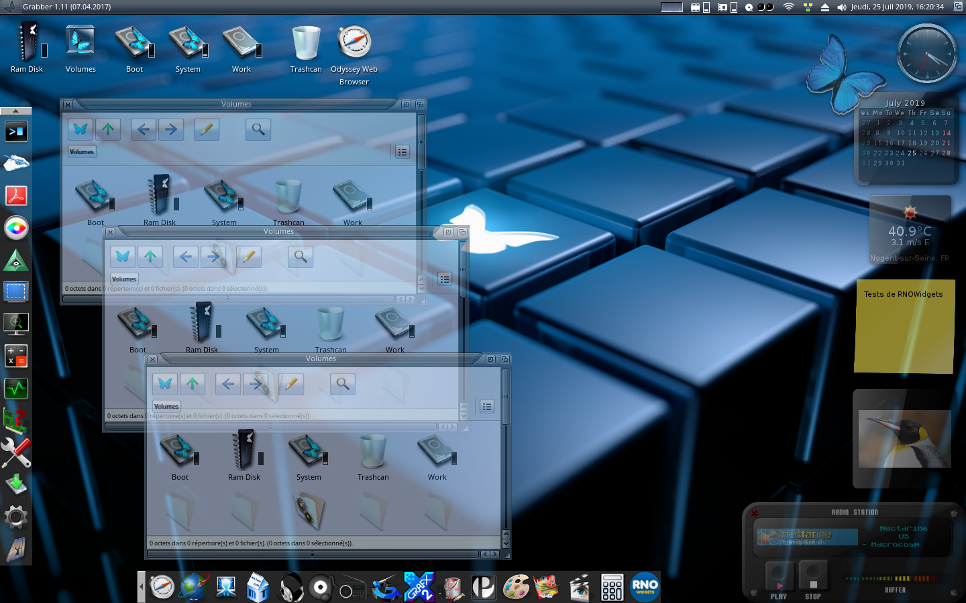Viewport: 966px width, 603px height.
Task: Click the wired network status icon in top bar
Action: point(808,7)
